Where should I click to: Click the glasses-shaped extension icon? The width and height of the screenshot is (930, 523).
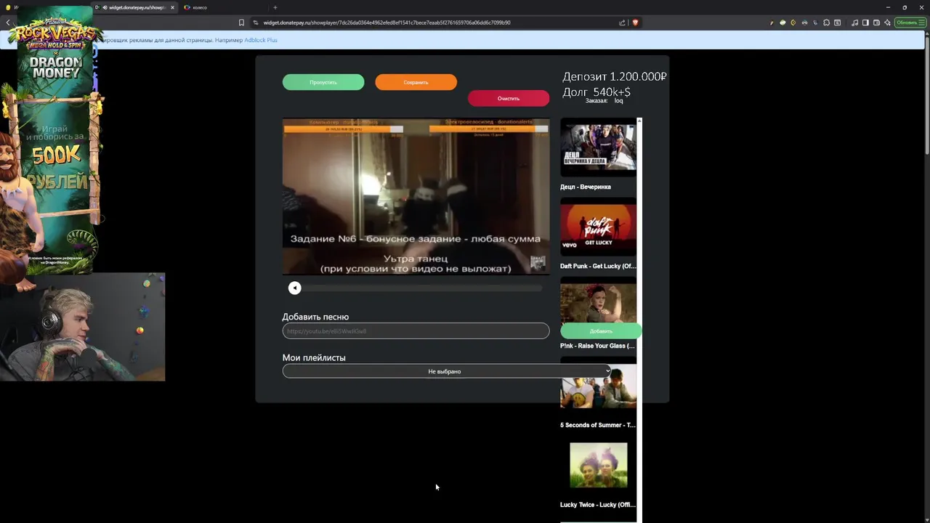pos(804,23)
